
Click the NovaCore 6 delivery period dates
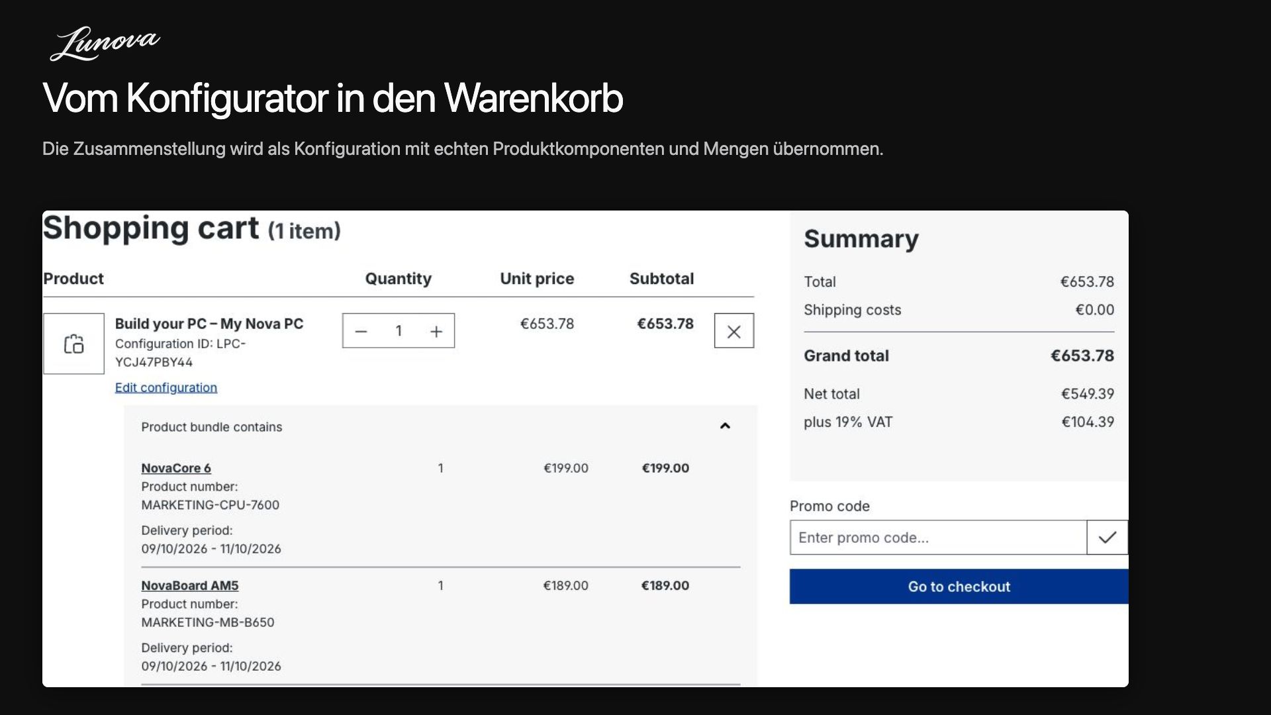pos(211,549)
